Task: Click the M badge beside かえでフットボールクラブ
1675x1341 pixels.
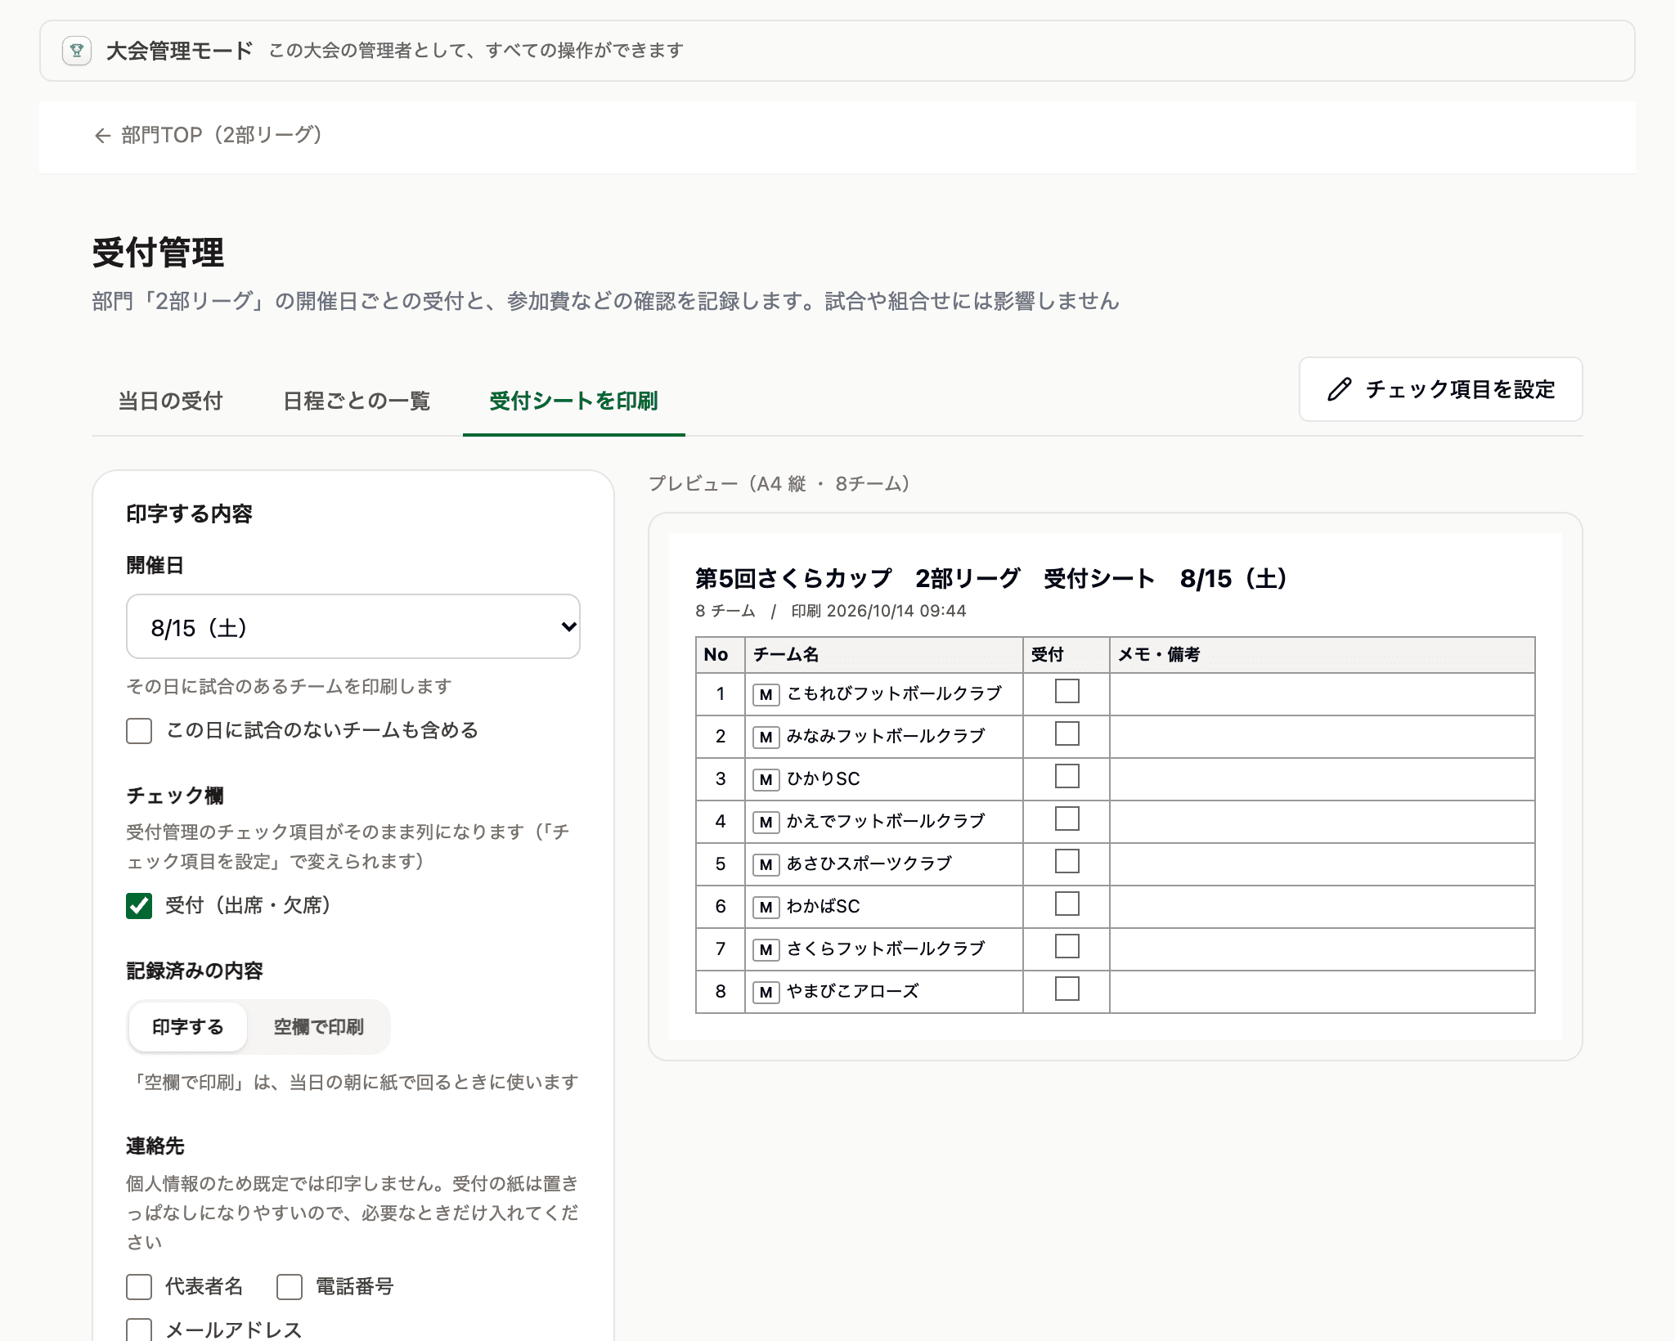Action: pyautogui.click(x=766, y=823)
